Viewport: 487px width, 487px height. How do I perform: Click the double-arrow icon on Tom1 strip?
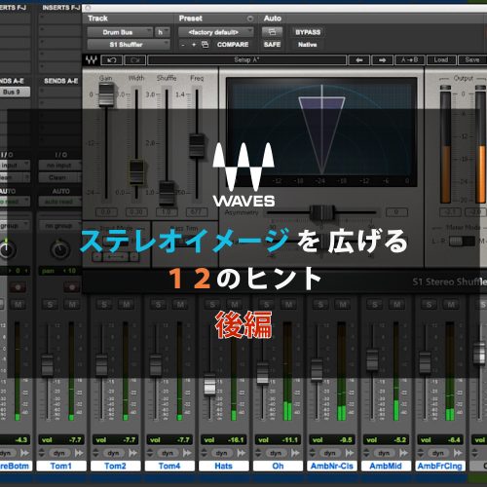click(79, 453)
